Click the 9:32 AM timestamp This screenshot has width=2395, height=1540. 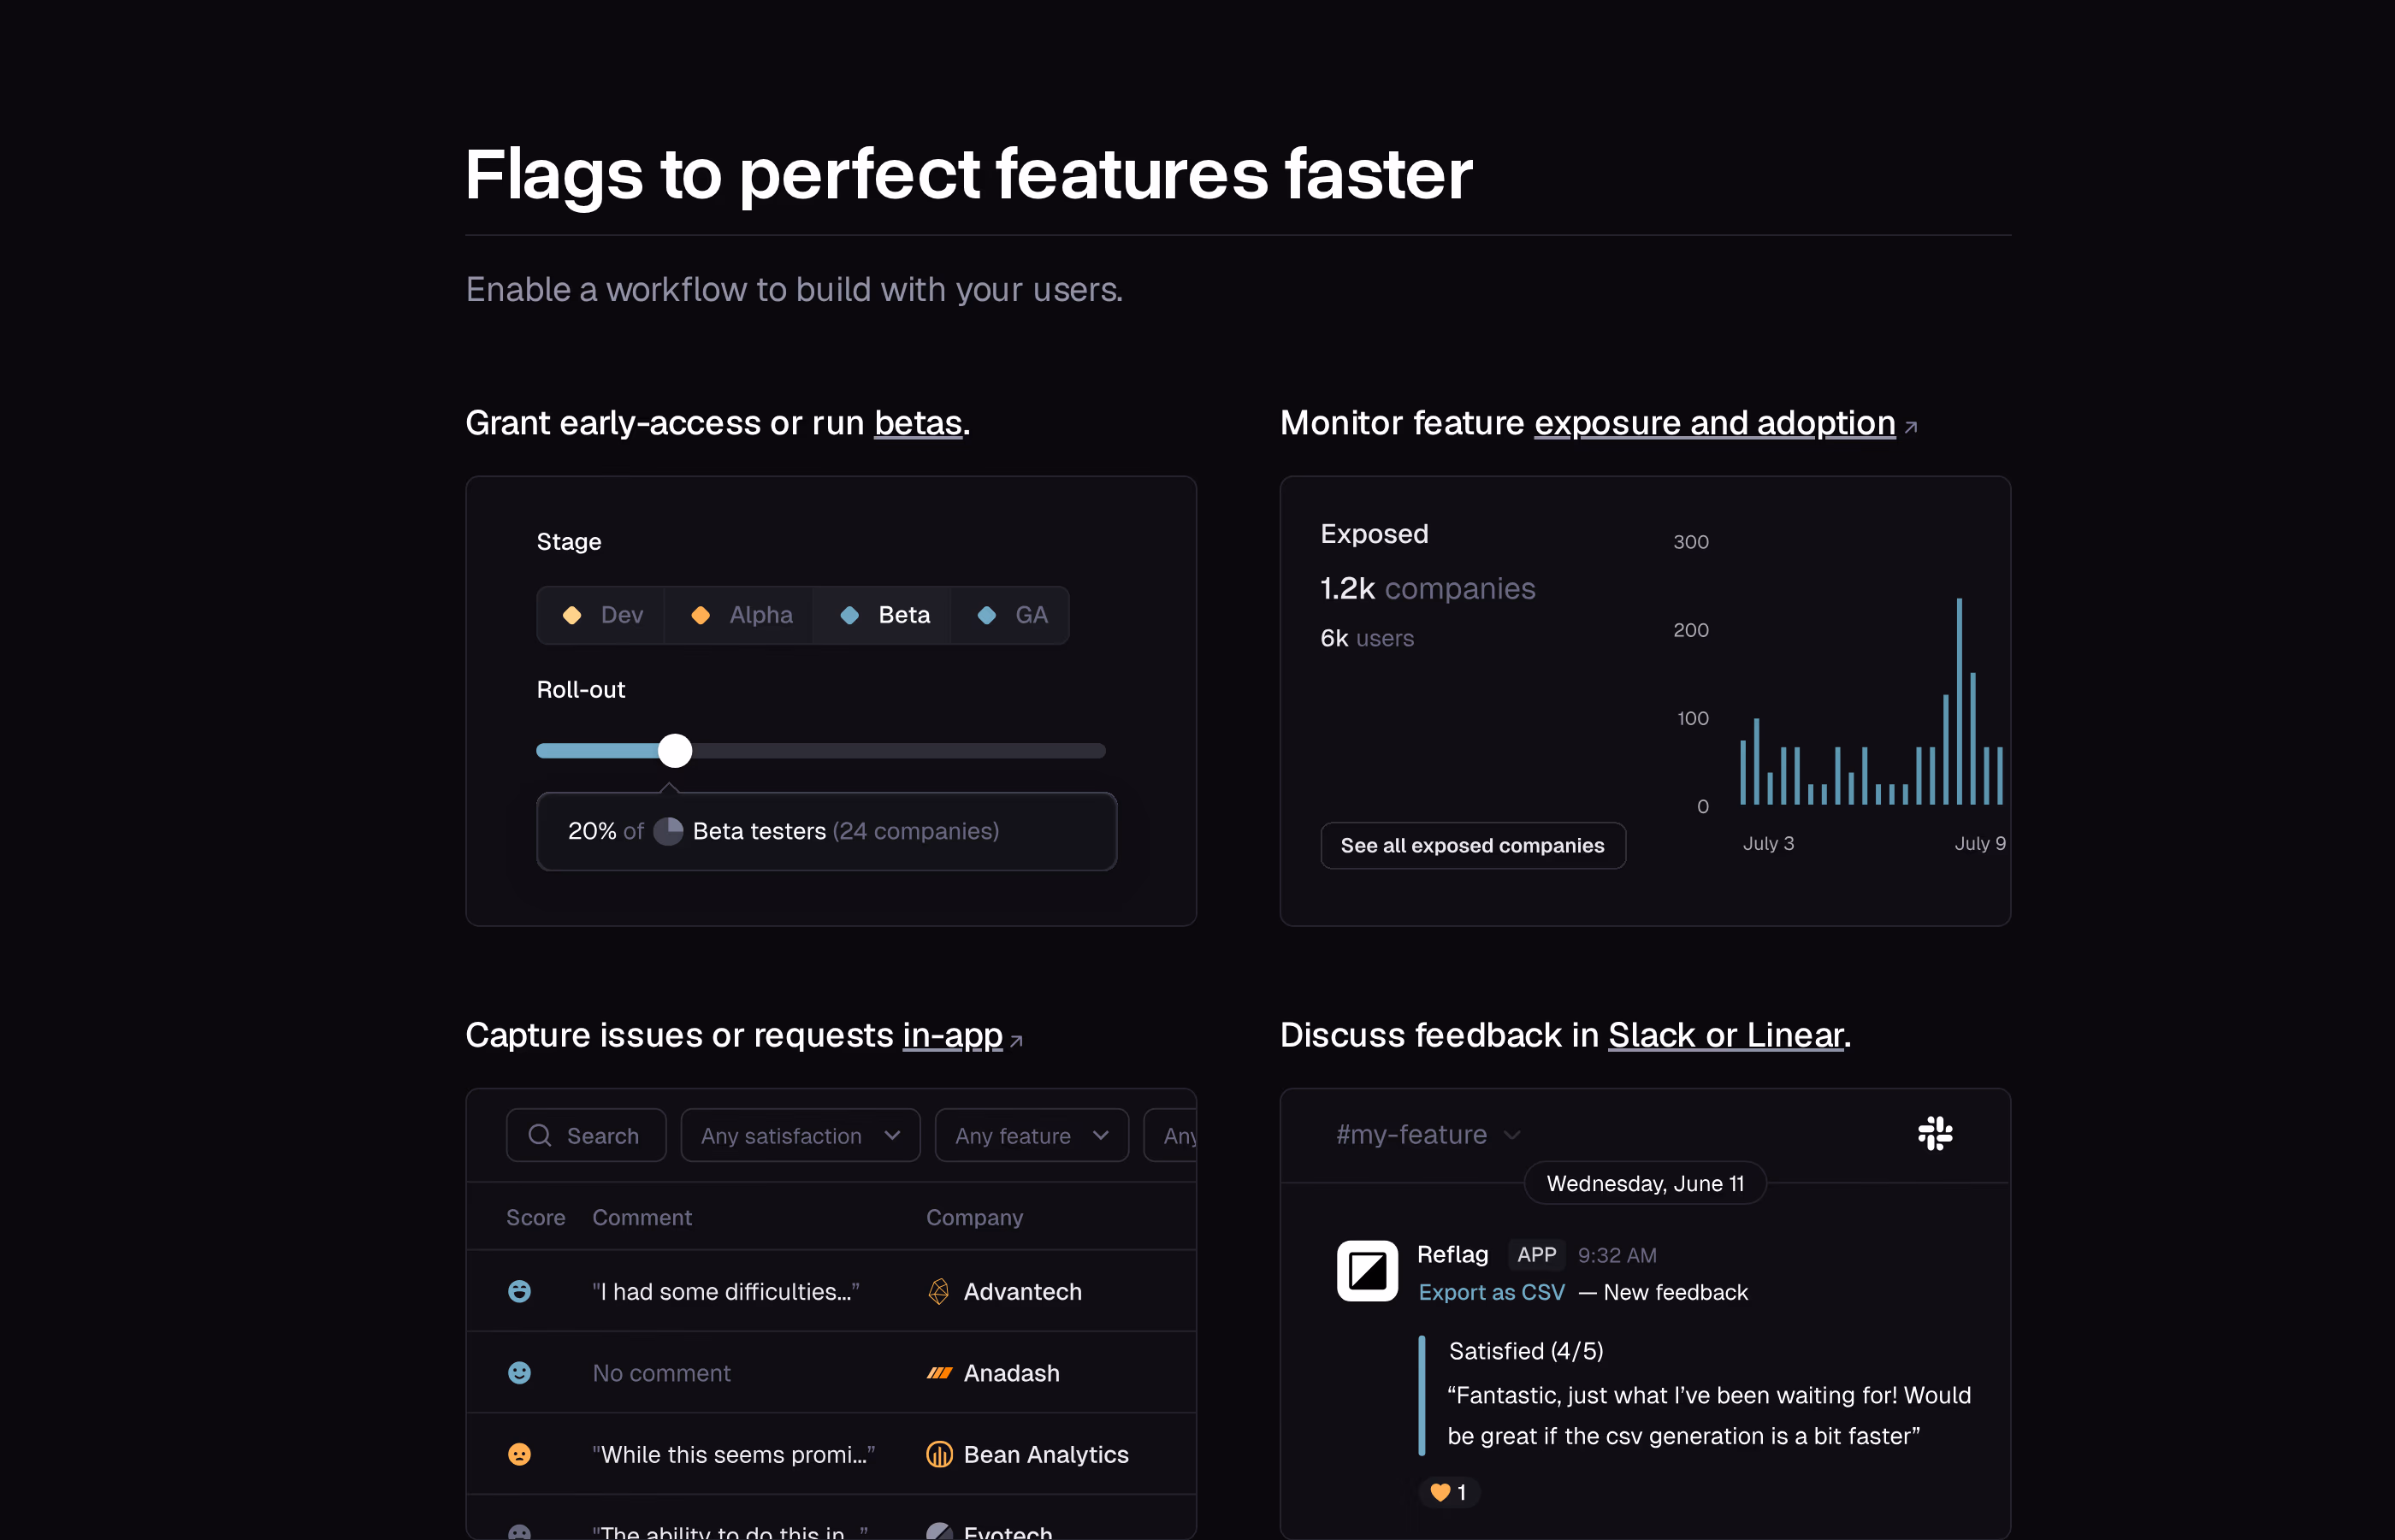(x=1617, y=1255)
